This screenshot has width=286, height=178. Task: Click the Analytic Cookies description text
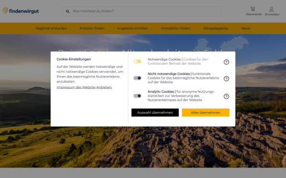coord(181,96)
